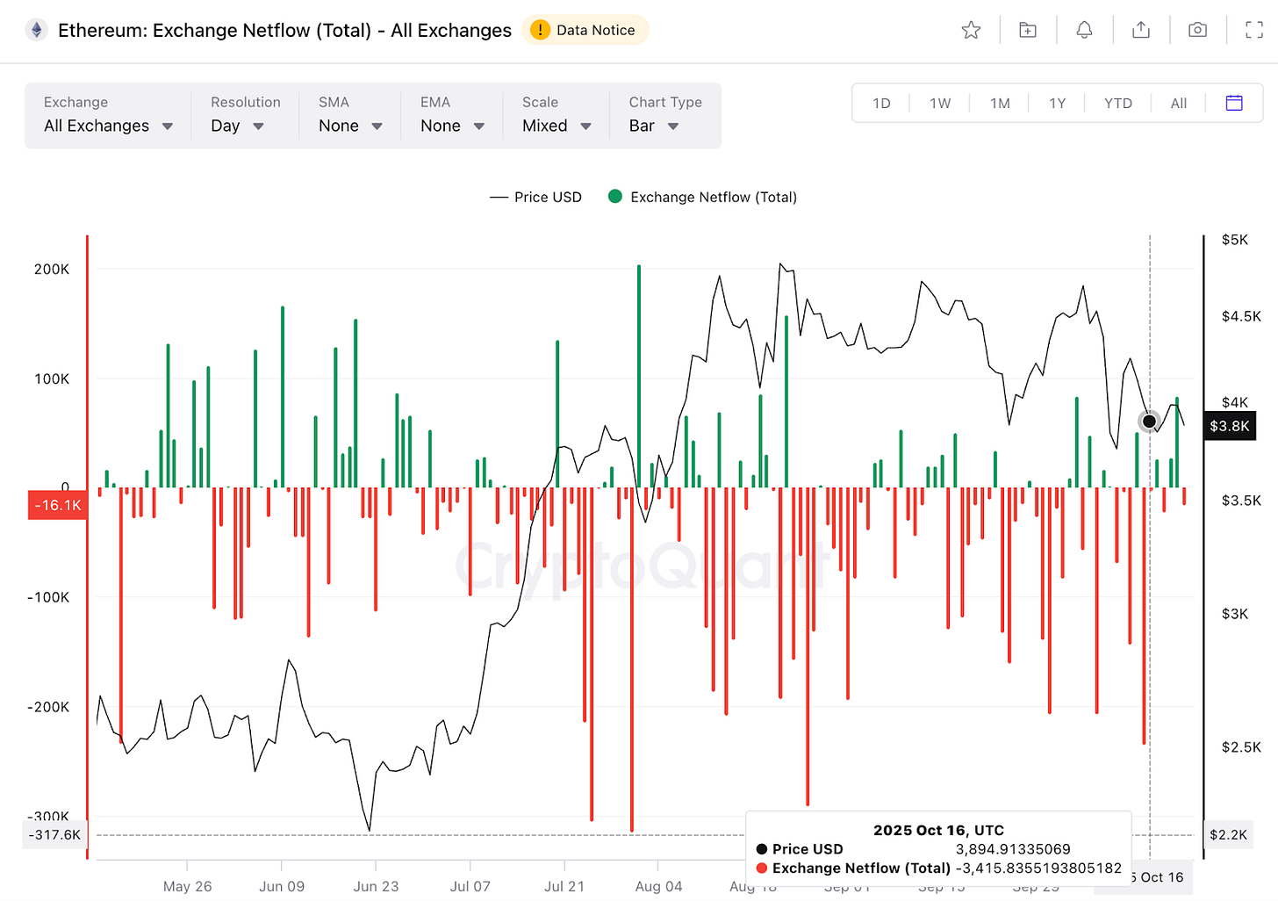1278x901 pixels.
Task: Select the All time range button
Action: point(1178,103)
